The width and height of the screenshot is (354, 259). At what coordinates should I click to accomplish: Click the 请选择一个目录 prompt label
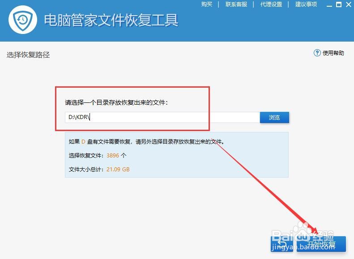116,102
